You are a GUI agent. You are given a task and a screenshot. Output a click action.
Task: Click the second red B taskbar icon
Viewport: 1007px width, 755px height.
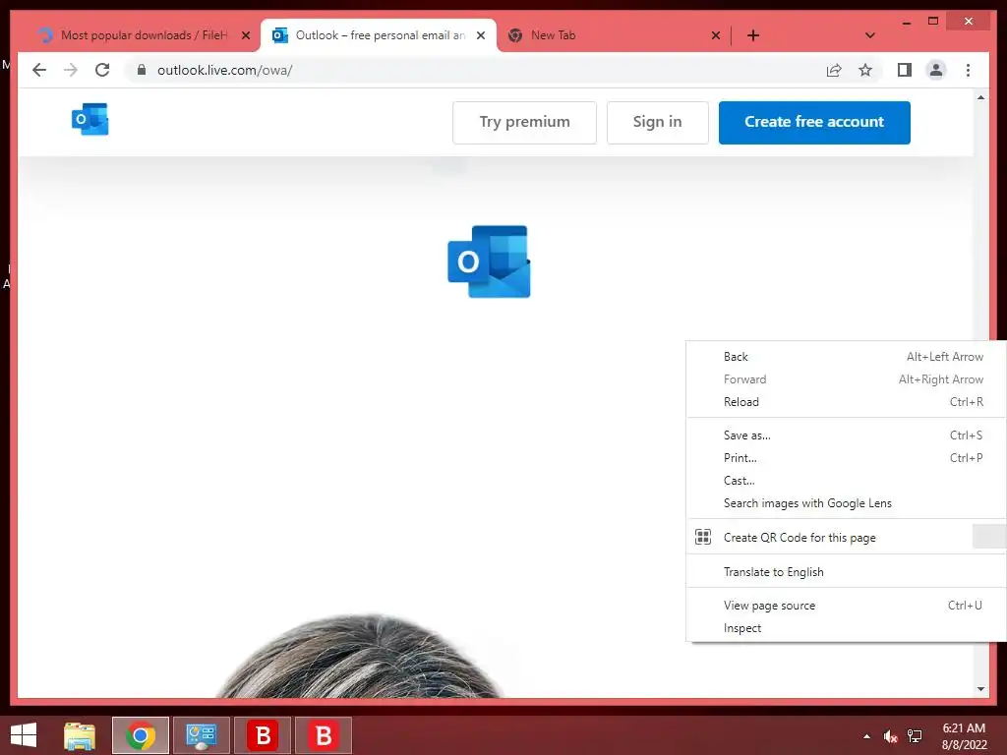[x=324, y=735]
